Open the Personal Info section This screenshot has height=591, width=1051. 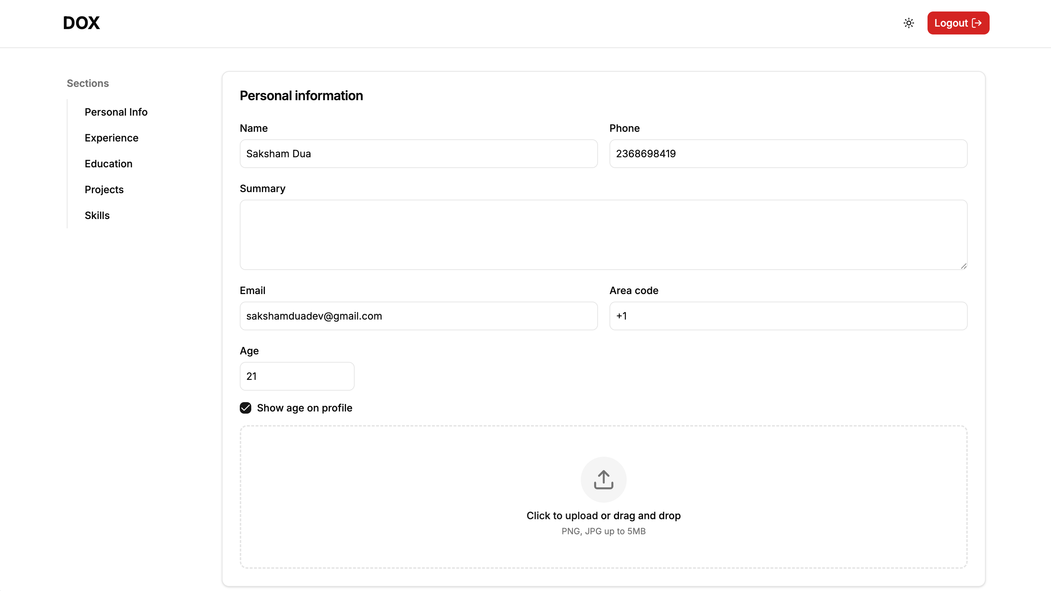coord(116,112)
